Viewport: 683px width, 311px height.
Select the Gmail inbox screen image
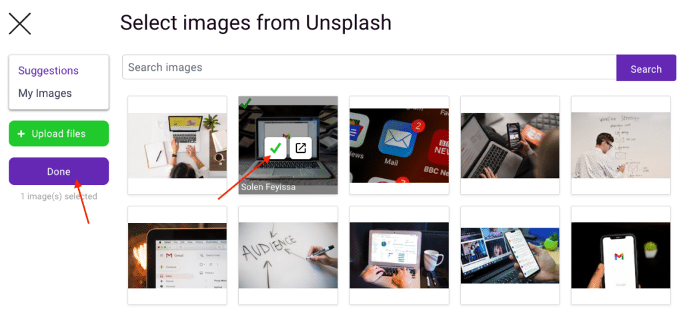pos(177,256)
